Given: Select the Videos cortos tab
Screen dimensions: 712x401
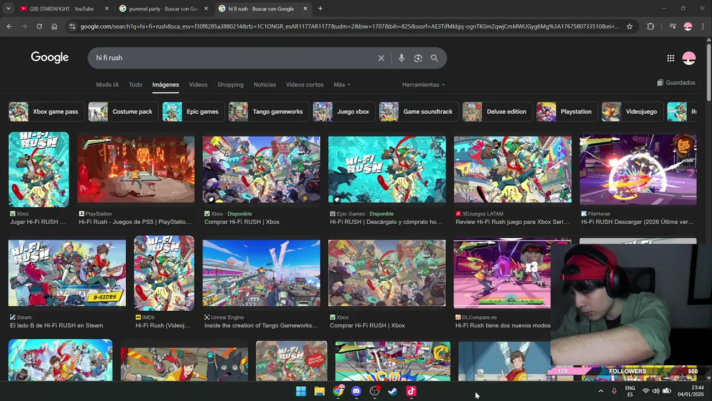Looking at the screenshot, I should [x=305, y=85].
